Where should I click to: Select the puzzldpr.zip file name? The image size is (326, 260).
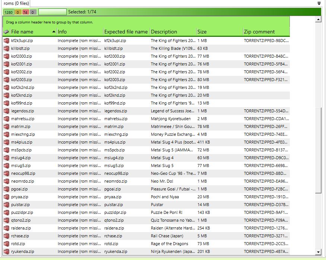coord(22,212)
